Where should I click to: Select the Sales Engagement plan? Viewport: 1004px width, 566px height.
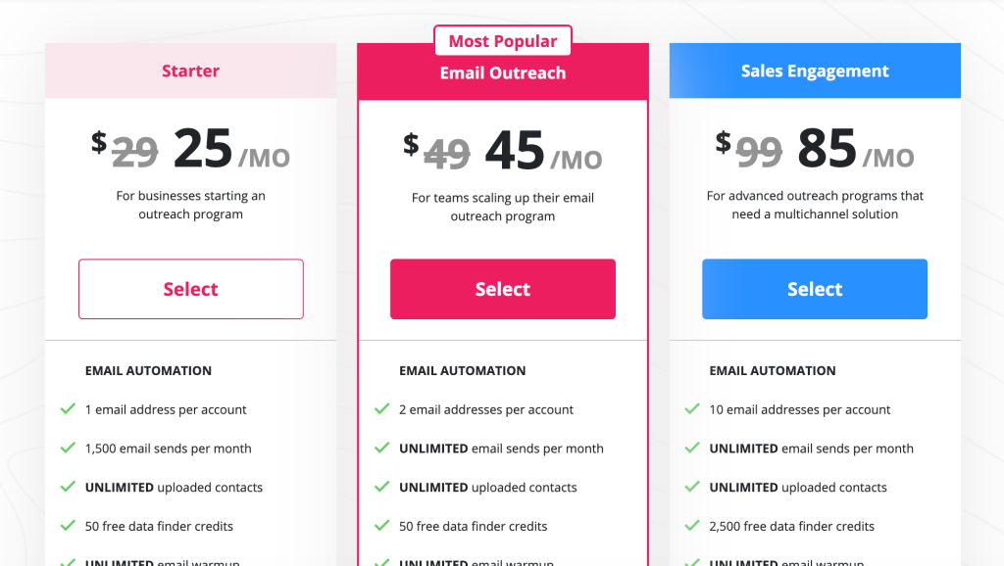[814, 289]
